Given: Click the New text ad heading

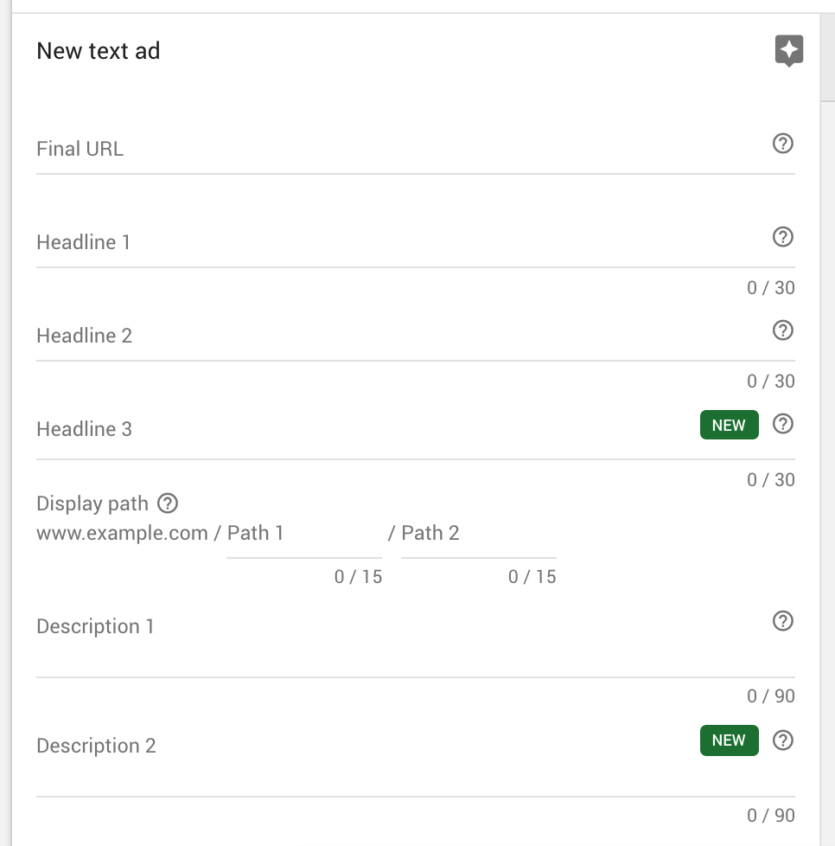Looking at the screenshot, I should 99,51.
